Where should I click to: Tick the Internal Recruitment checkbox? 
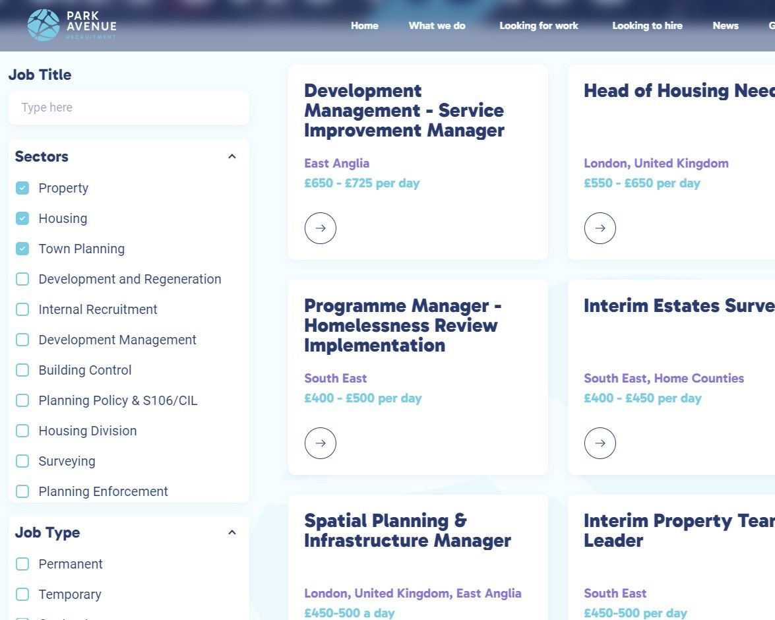point(22,309)
